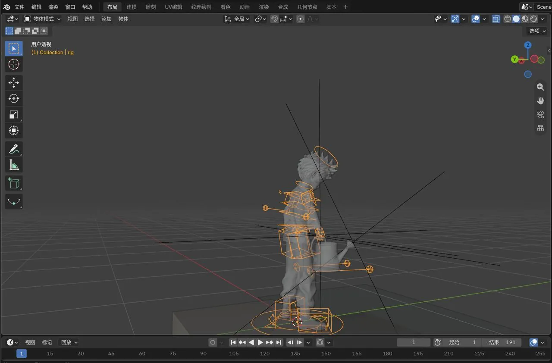Activate the Move tool
The height and width of the screenshot is (363, 552).
click(14, 82)
